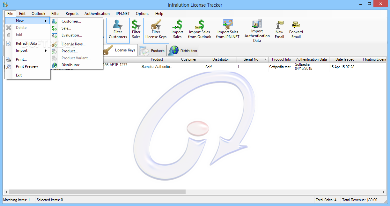Sort by the Product Info column header

click(281, 59)
